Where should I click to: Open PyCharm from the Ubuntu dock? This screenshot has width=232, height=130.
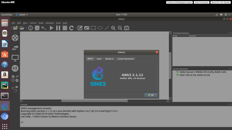tap(5, 85)
